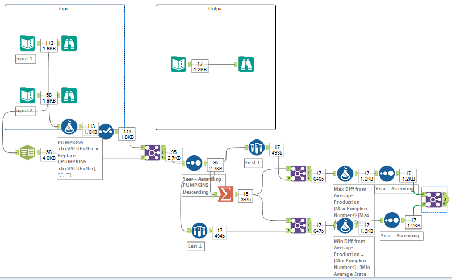This screenshot has height=280, width=452.
Task: Click the L input anchor of the 95-record Join
Action: pos(142,147)
